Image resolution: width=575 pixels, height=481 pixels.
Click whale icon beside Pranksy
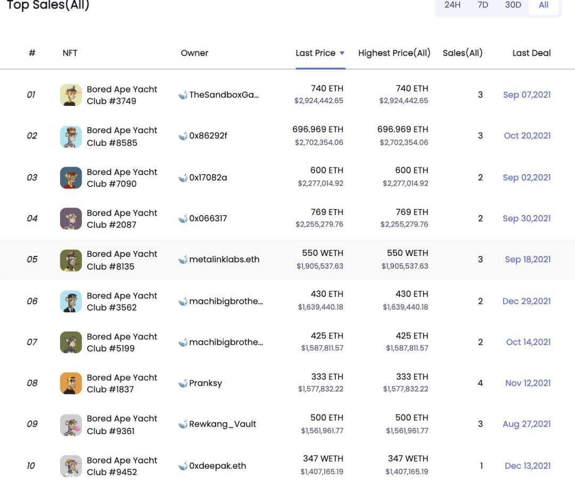coord(183,383)
